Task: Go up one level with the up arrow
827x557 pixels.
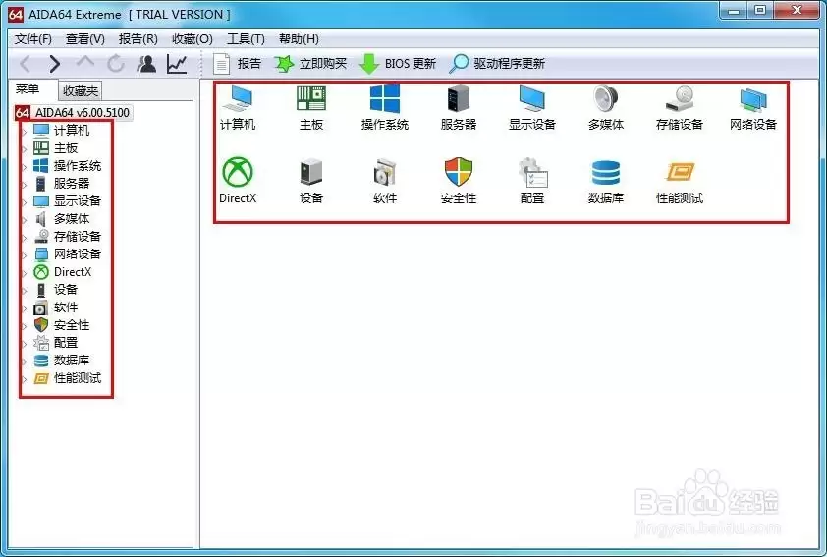Action: (84, 64)
